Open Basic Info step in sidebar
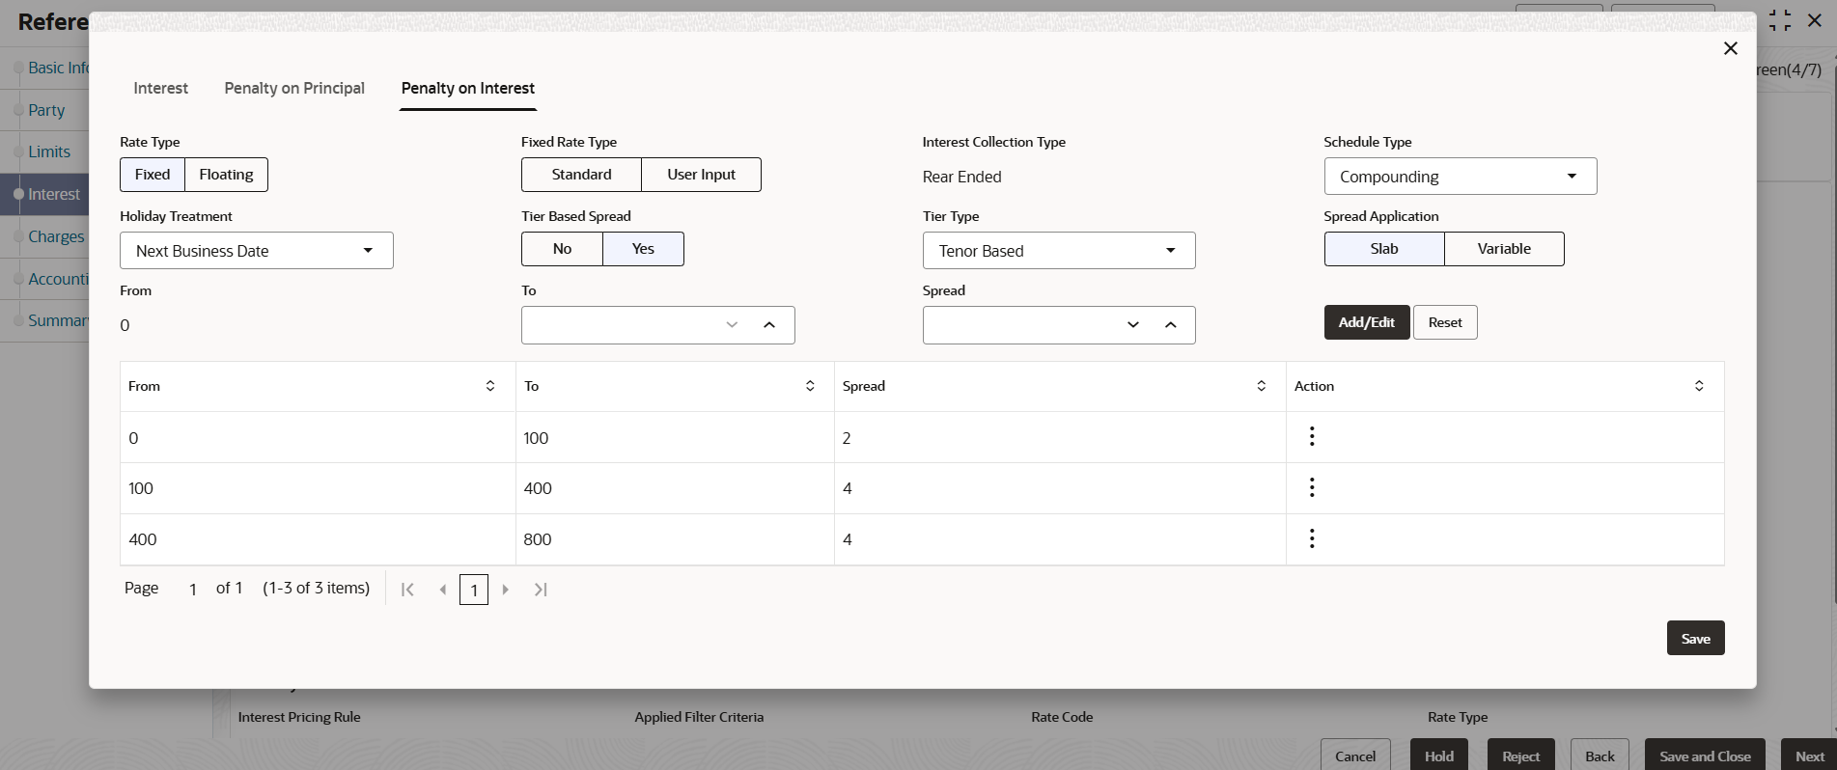This screenshot has width=1837, height=770. coord(58,68)
